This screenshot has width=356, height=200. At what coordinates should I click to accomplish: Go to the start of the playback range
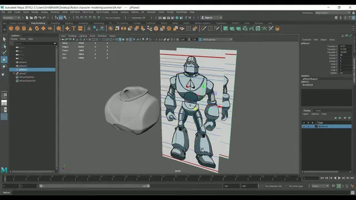tap(322, 178)
